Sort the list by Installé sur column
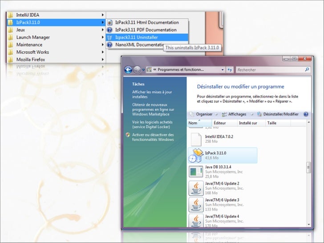The image size is (324, 243). [251, 123]
